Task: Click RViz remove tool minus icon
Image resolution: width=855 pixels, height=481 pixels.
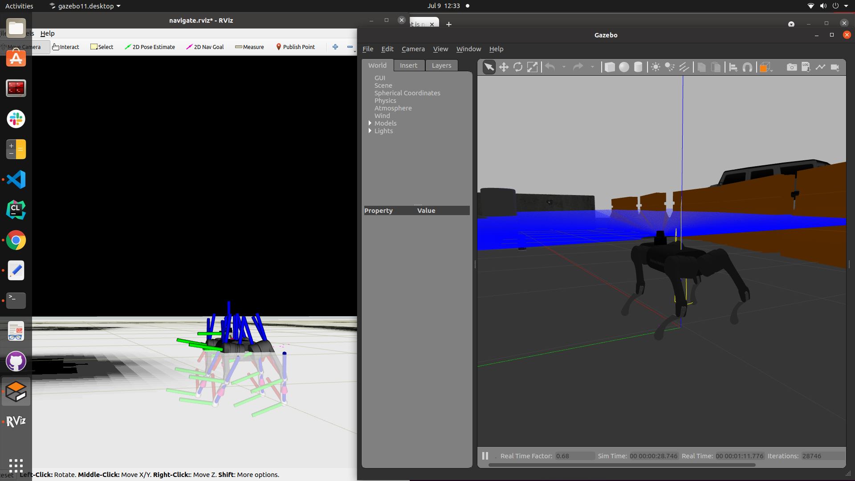Action: click(x=350, y=47)
